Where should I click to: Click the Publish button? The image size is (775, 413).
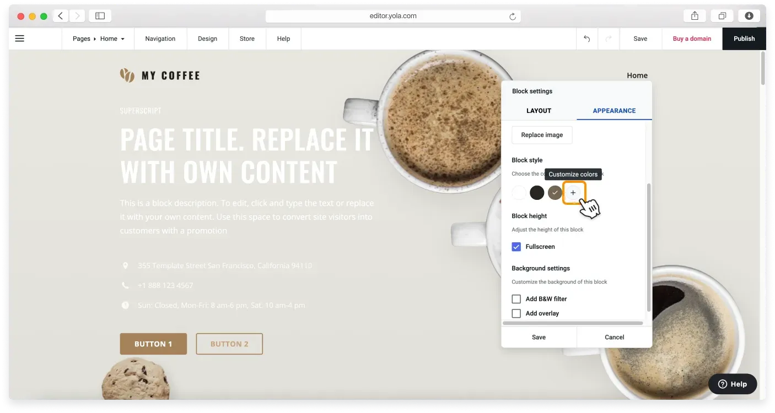744,39
